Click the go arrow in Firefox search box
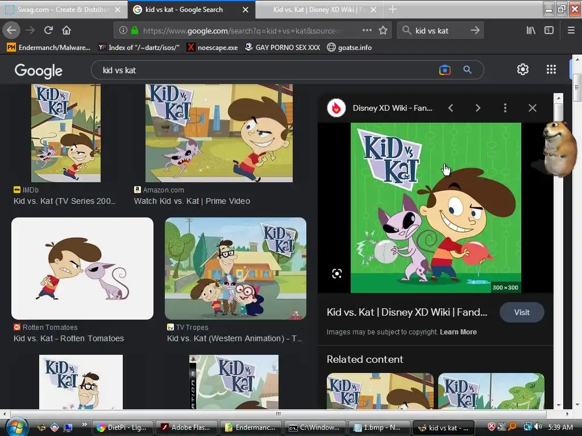This screenshot has width=582, height=436. pos(475,31)
